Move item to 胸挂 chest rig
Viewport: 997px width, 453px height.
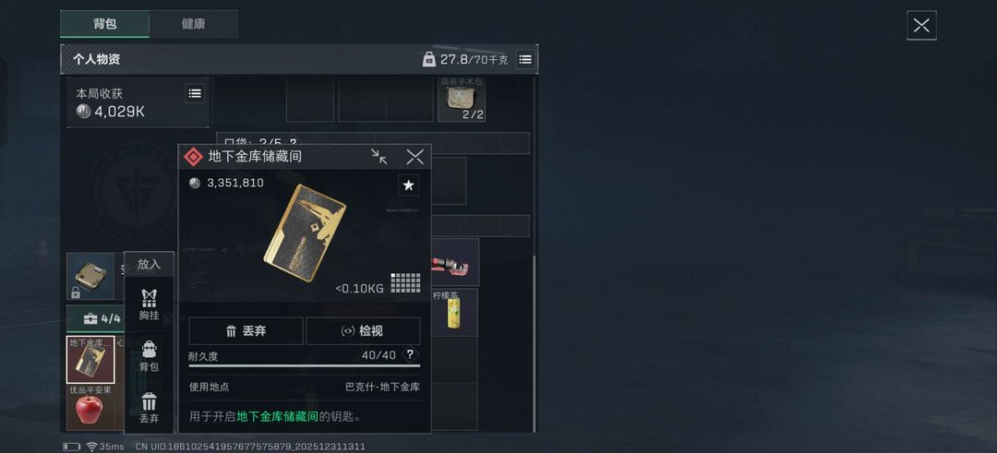coord(149,305)
